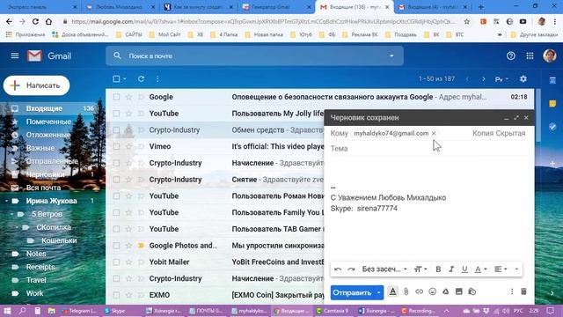Select the Yobit Mailer email checkbox

[x=116, y=262]
